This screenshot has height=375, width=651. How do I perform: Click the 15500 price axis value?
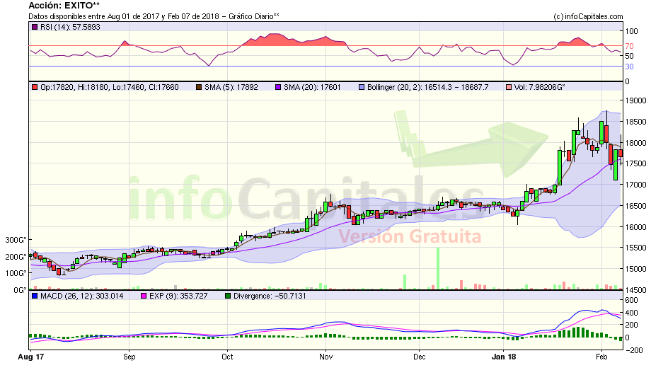(x=635, y=248)
